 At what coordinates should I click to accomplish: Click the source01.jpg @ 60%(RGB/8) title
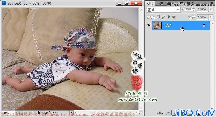tap(29, 3)
